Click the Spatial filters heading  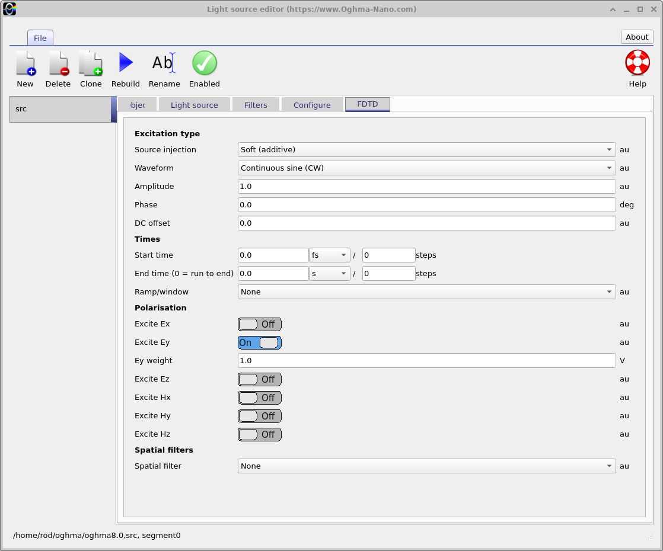(x=164, y=450)
